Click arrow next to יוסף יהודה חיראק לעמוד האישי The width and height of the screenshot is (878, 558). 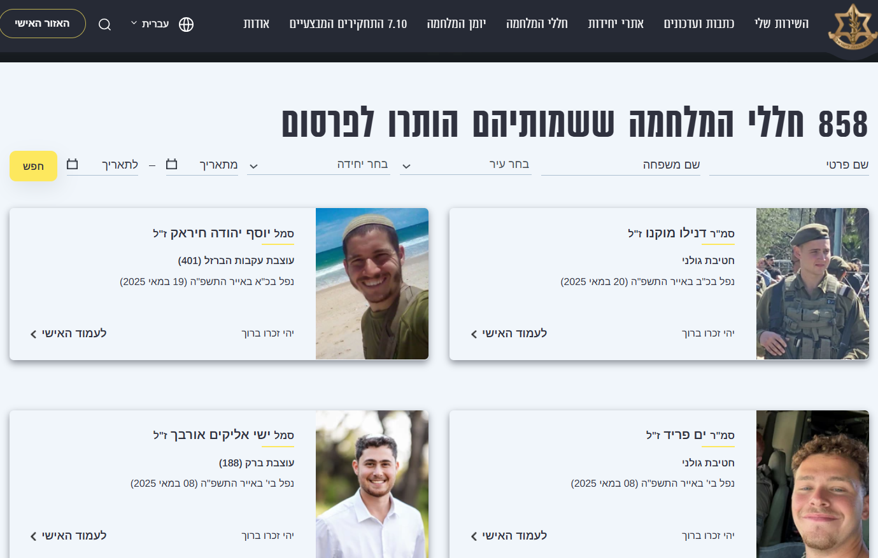click(33, 334)
